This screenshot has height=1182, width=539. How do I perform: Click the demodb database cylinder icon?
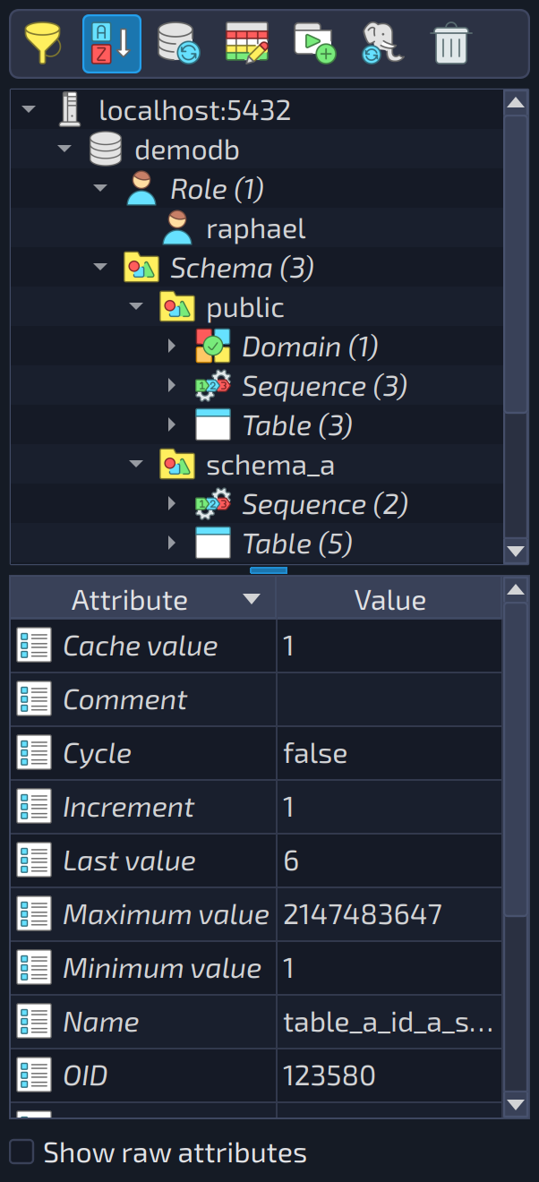pyautogui.click(x=106, y=150)
